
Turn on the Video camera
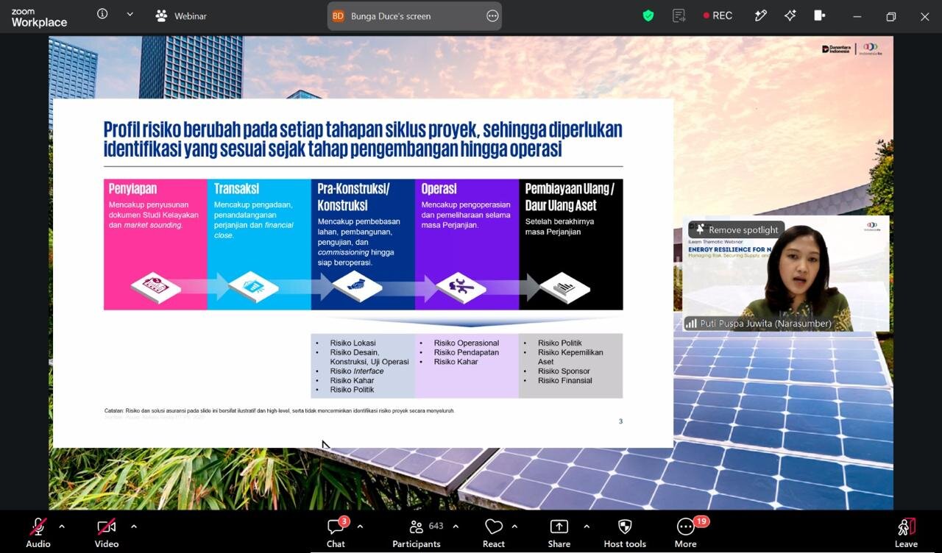(x=107, y=527)
